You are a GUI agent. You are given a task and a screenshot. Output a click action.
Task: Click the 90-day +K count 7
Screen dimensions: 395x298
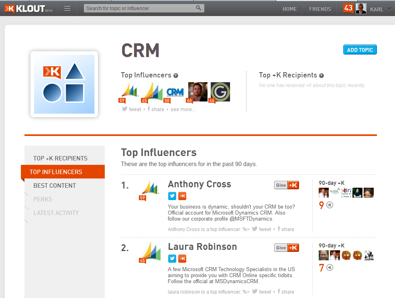pyautogui.click(x=322, y=268)
